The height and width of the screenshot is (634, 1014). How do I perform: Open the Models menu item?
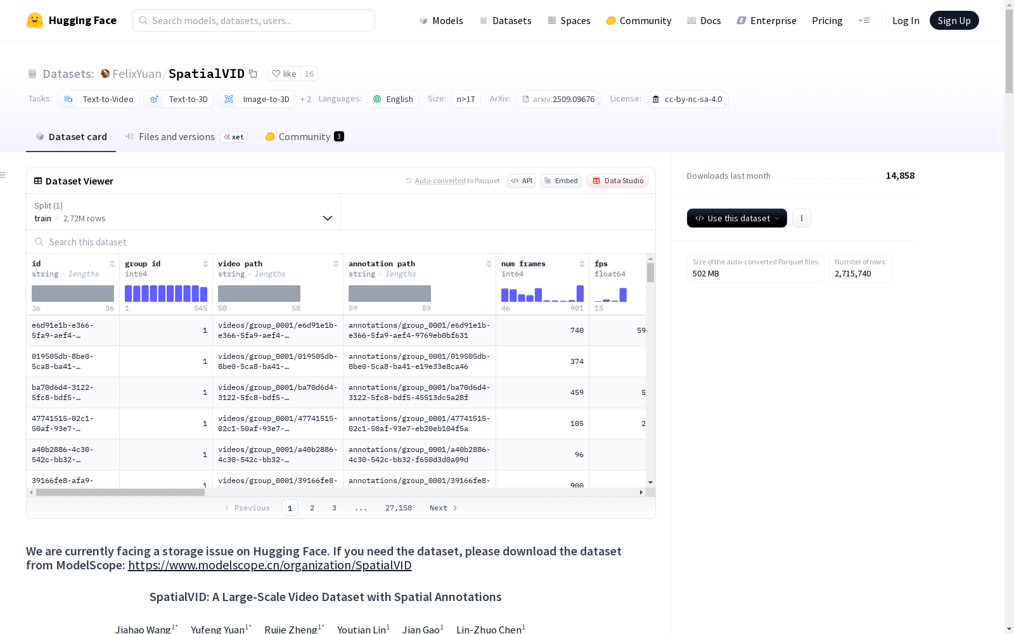point(441,20)
